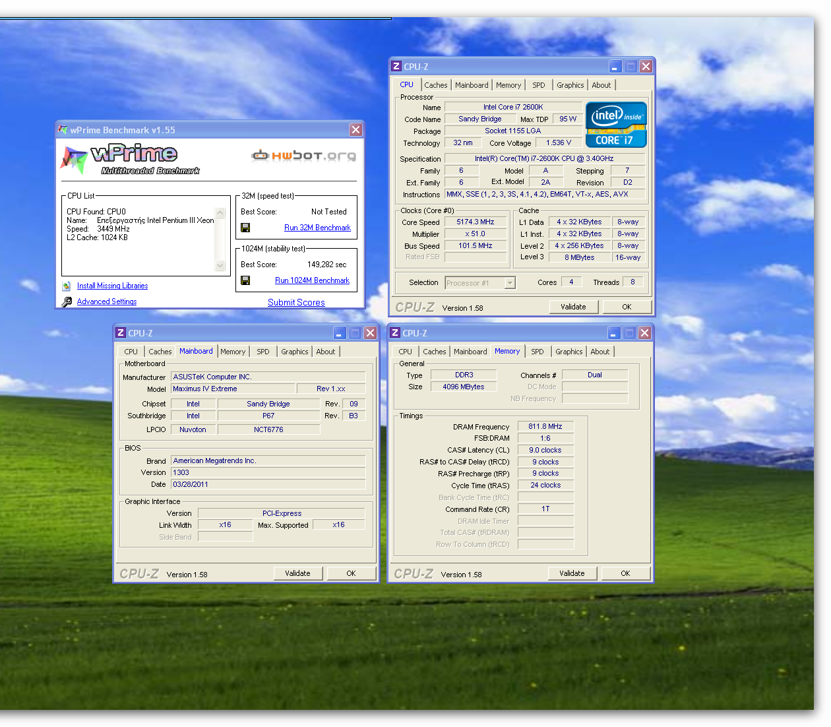831x727 pixels.
Task: Click Validate in top CPU-Z window
Action: coord(573,307)
